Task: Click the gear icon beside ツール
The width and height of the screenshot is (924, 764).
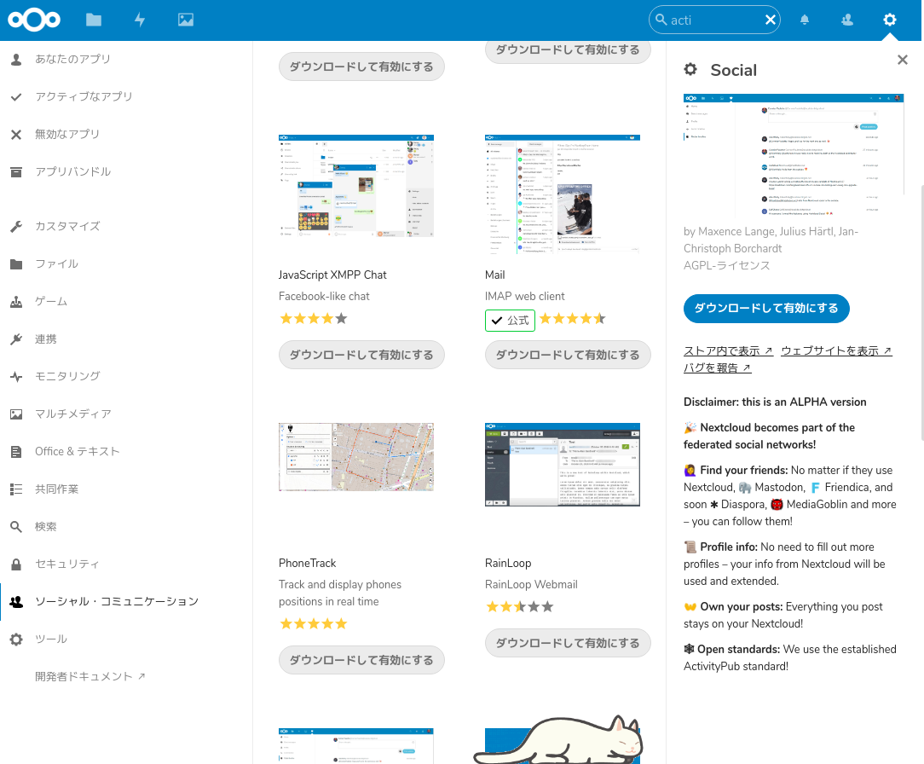Action: 16,640
